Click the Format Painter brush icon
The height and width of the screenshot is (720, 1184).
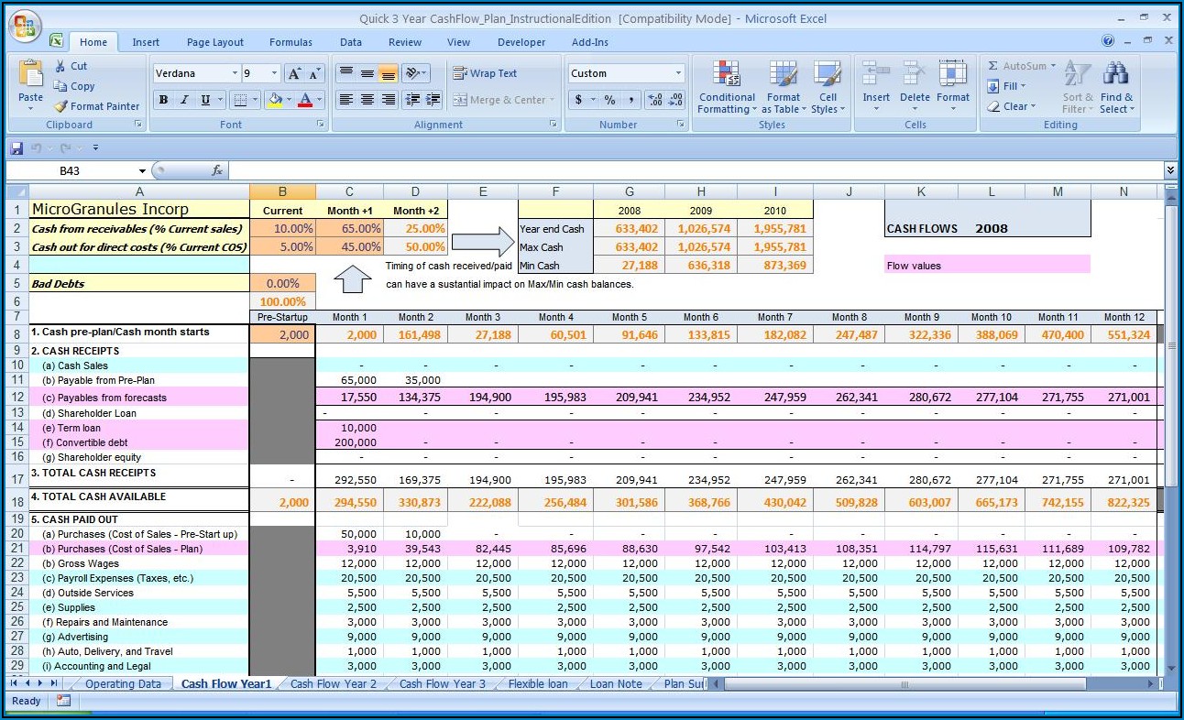click(x=61, y=106)
